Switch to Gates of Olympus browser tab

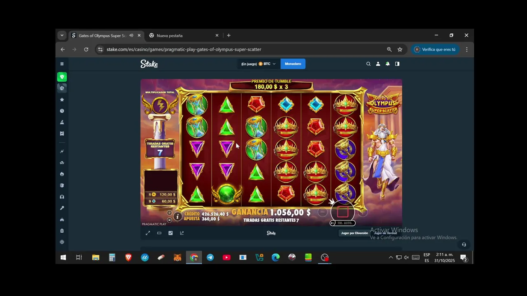102,36
